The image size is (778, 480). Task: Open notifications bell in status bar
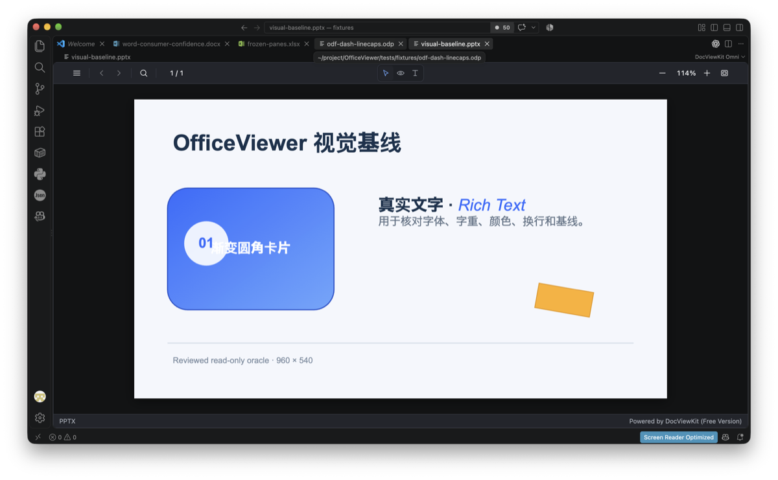(x=740, y=437)
